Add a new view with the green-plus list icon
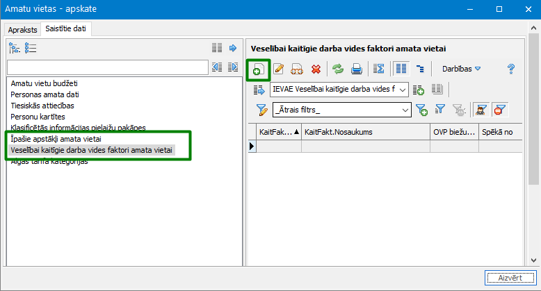Screen dimensions: 541x291 click(x=418, y=90)
